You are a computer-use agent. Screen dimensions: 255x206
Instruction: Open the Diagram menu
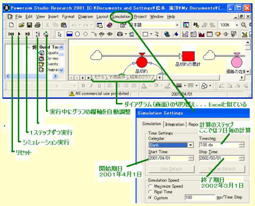point(86,17)
